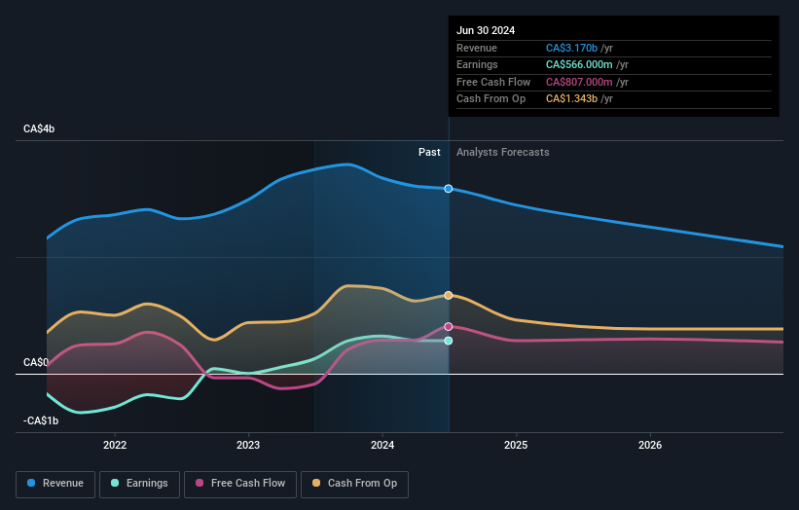Click the orange Cash From Op data point
799x510 pixels.
(449, 295)
